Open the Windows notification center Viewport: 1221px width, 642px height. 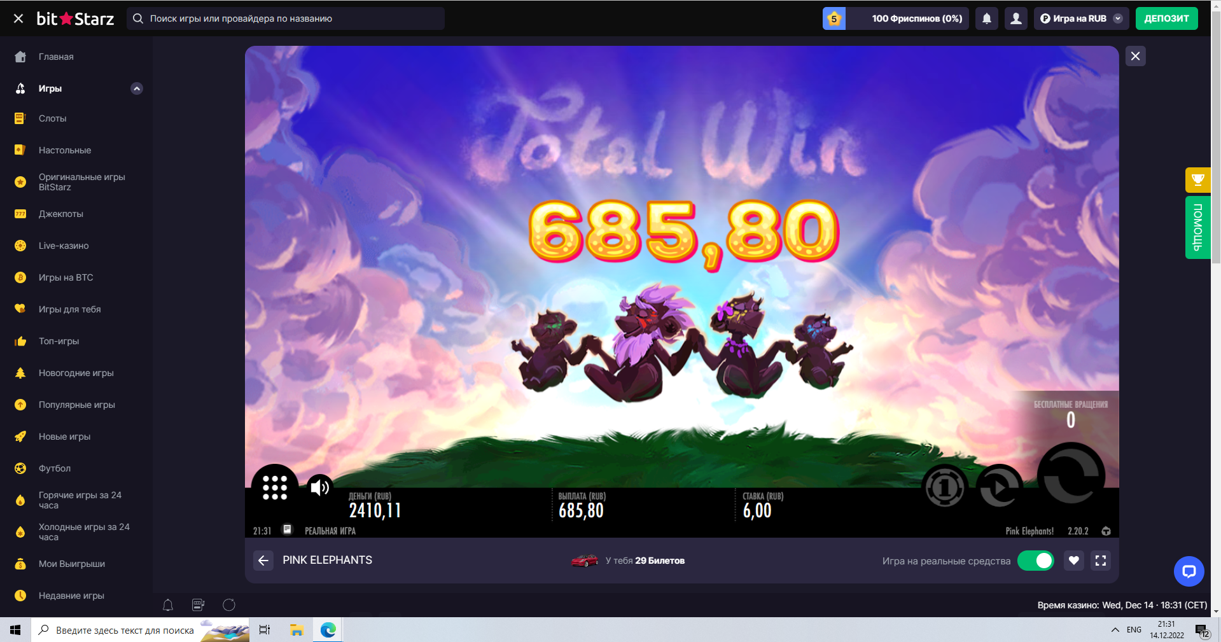point(1202,630)
